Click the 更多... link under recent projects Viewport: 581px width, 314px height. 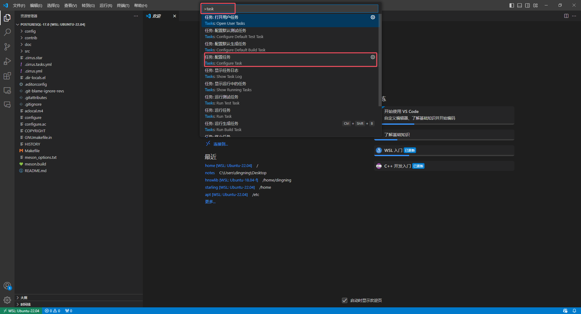point(210,201)
